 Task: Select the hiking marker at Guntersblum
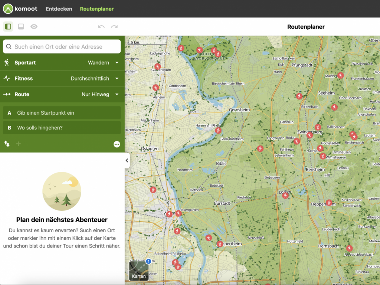point(157,67)
